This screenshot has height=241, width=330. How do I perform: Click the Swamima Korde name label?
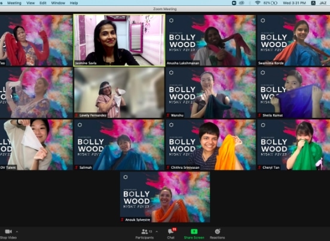coord(271,63)
